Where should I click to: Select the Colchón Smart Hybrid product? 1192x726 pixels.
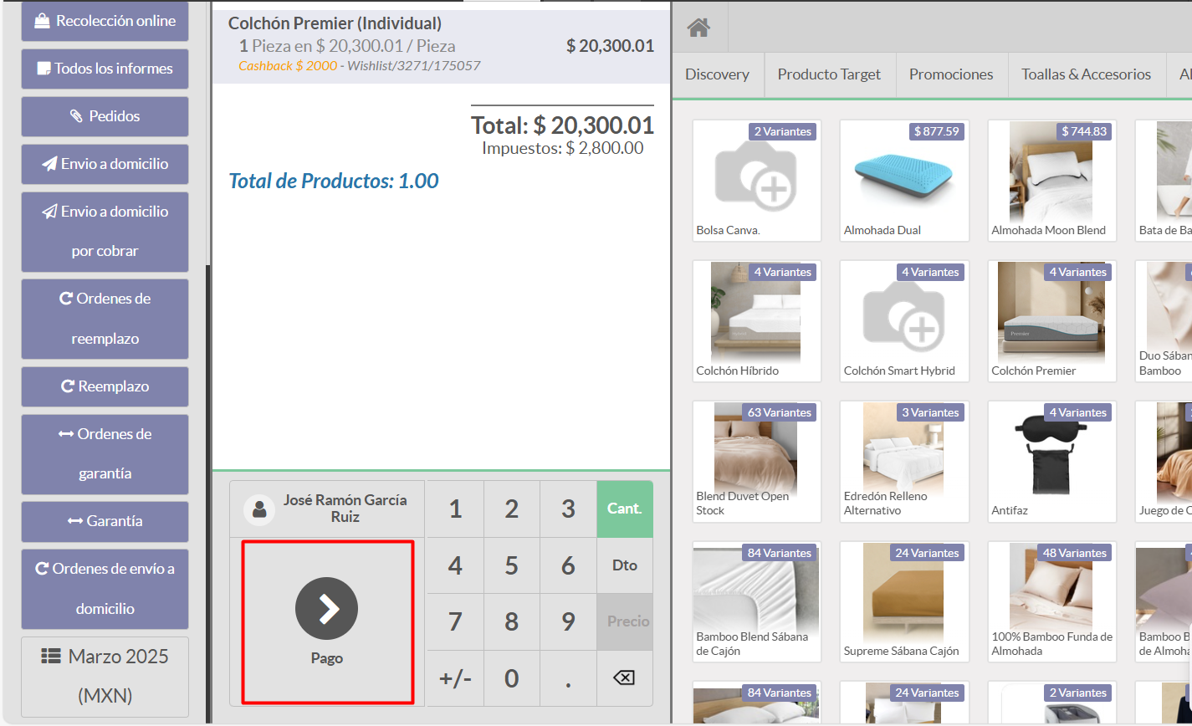pos(904,321)
